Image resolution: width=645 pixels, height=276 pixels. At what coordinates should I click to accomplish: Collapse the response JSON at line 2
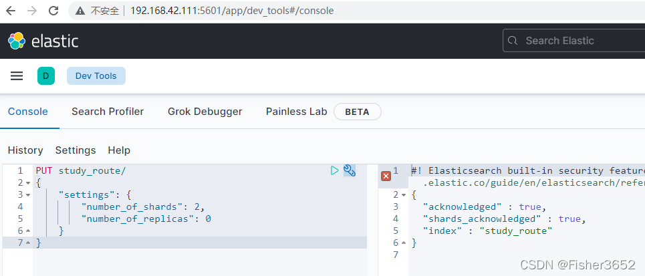[x=404, y=195]
